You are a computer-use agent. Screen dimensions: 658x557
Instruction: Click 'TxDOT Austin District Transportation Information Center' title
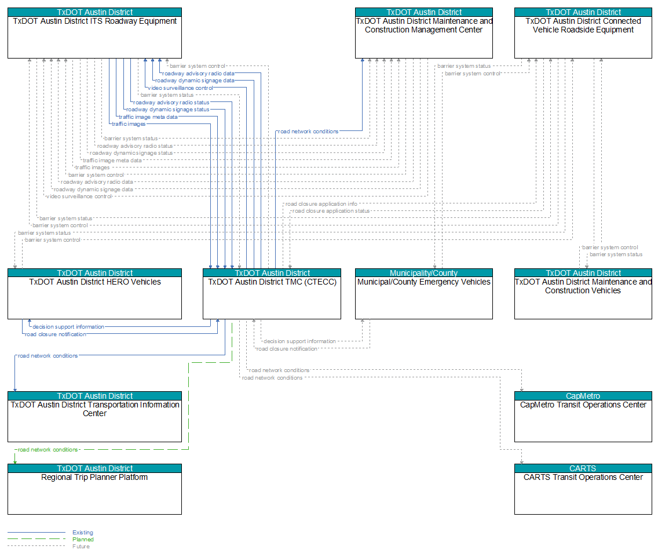click(x=95, y=409)
